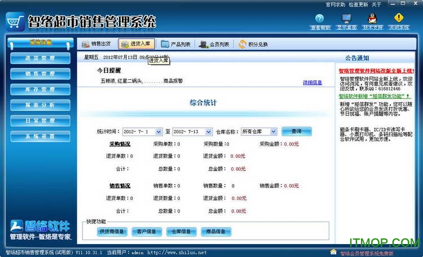The height and width of the screenshot is (257, 423).
Task: Open 销售出货 toolbar item
Action: [x=96, y=44]
